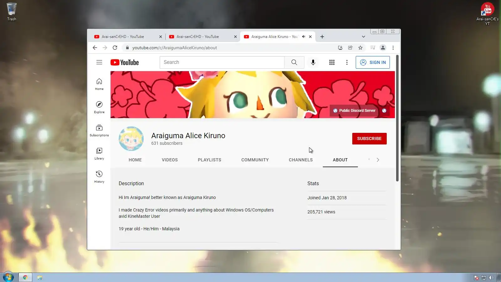The height and width of the screenshot is (282, 501).
Task: Click the Windows Start orb
Action: tap(8, 277)
